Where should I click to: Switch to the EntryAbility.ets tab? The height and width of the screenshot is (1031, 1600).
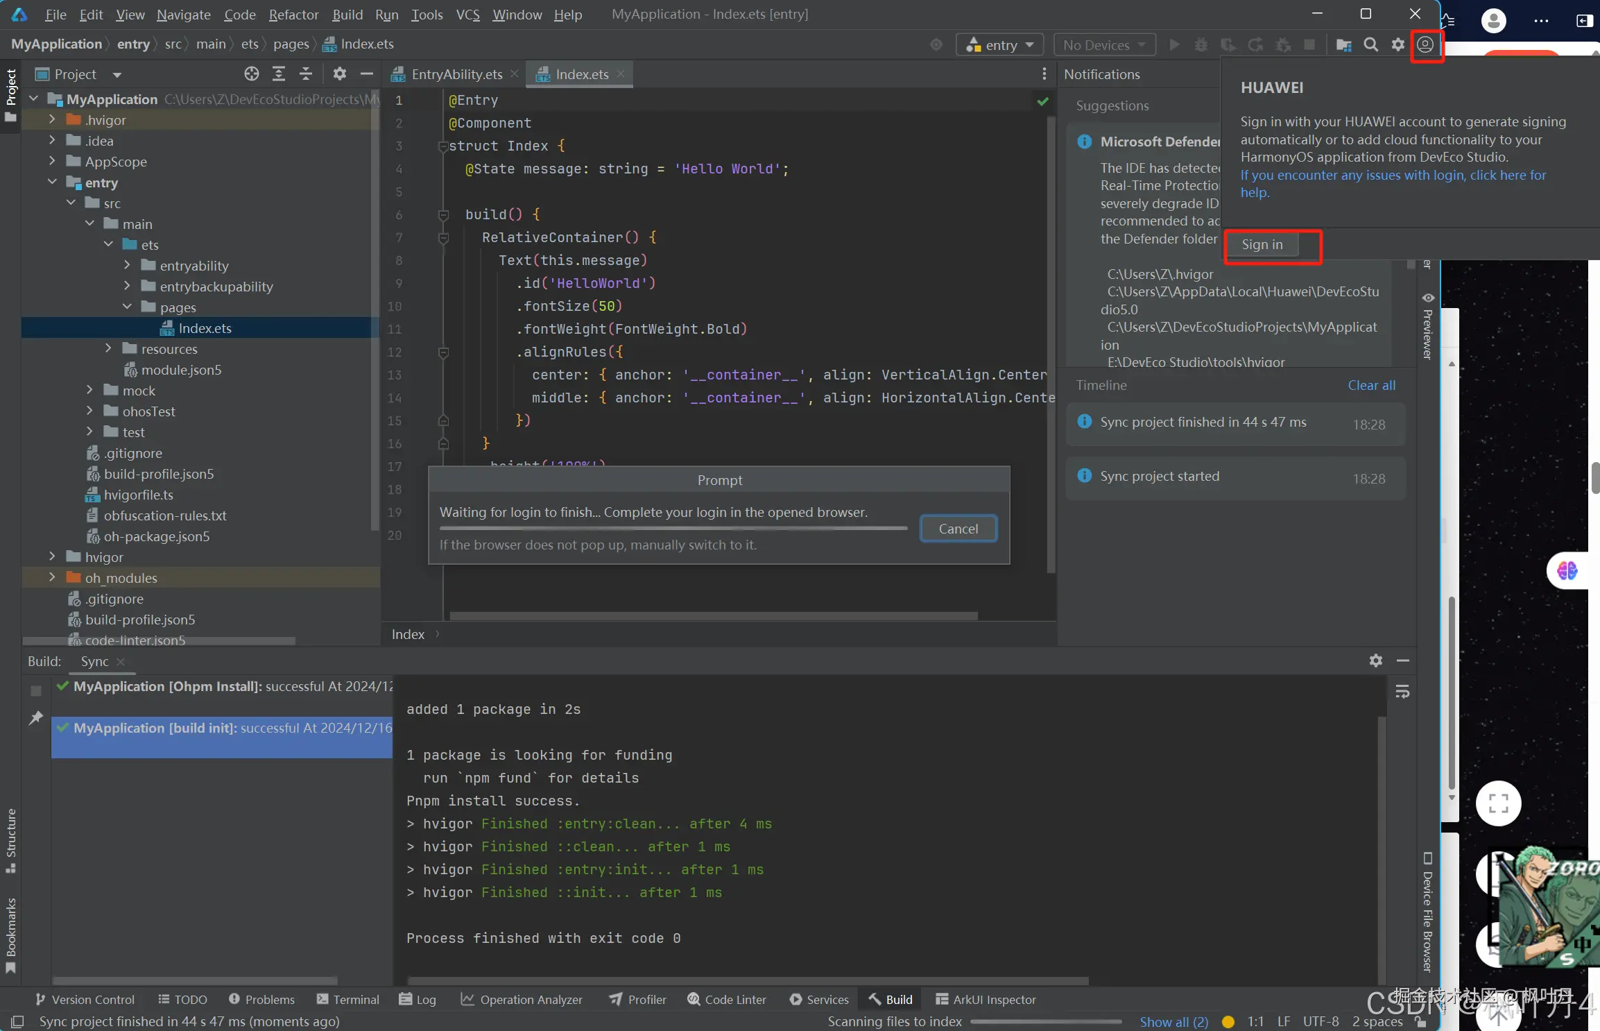[x=456, y=74]
